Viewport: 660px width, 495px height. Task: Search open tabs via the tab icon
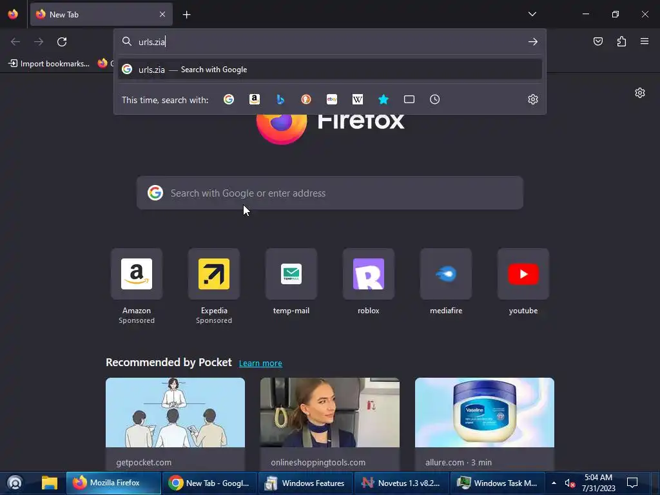409,99
